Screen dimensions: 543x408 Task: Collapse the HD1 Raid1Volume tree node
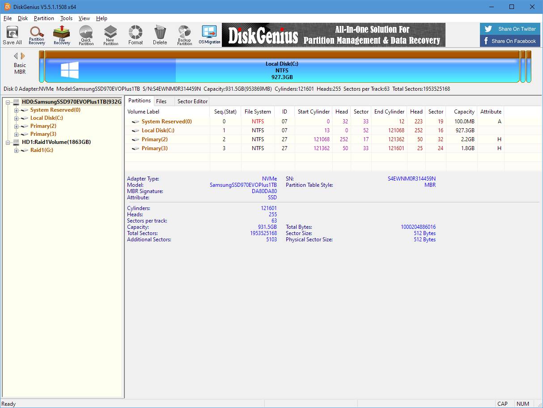(8, 142)
